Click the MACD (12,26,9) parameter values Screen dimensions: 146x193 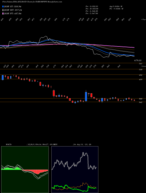click(x=40, y=144)
